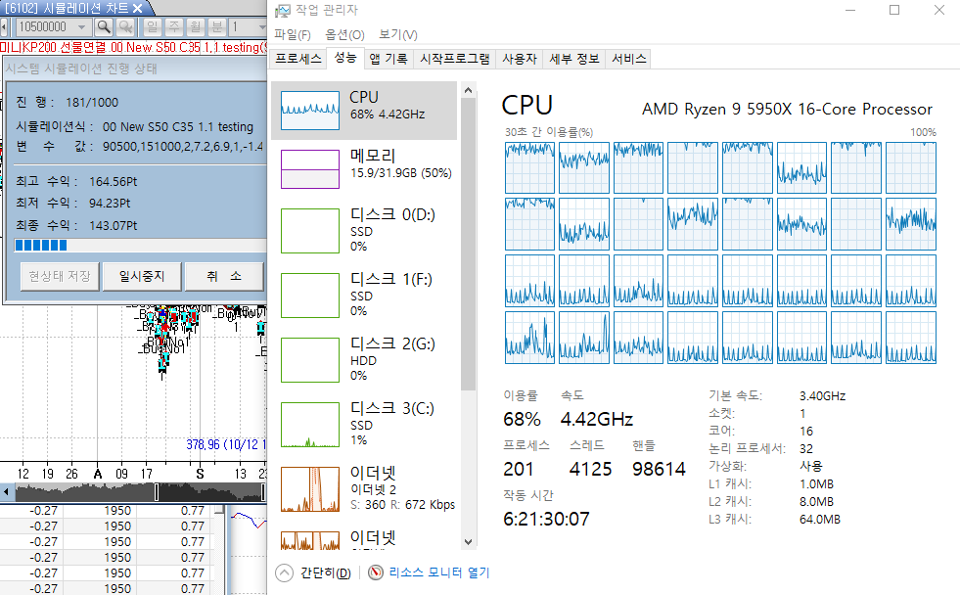Image resolution: width=960 pixels, height=595 pixels.
Task: Open the 시작프로그램 tab
Action: pos(455,59)
